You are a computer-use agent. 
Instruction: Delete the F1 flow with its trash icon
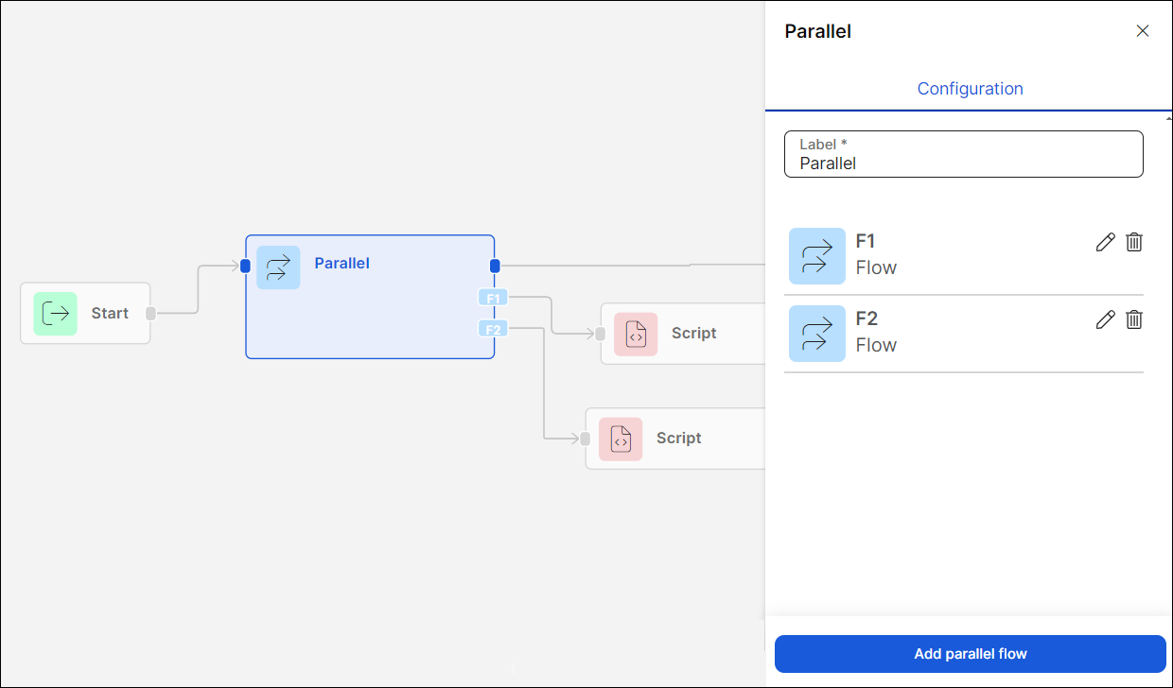pyautogui.click(x=1134, y=242)
